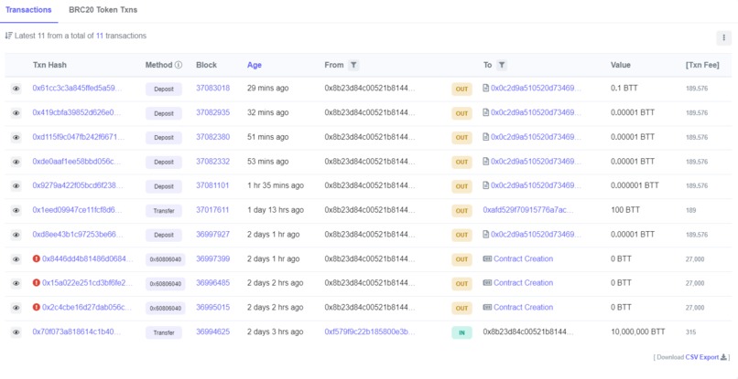Select the '1 hr 35 mins ago' age
738x379 pixels.
(x=276, y=185)
